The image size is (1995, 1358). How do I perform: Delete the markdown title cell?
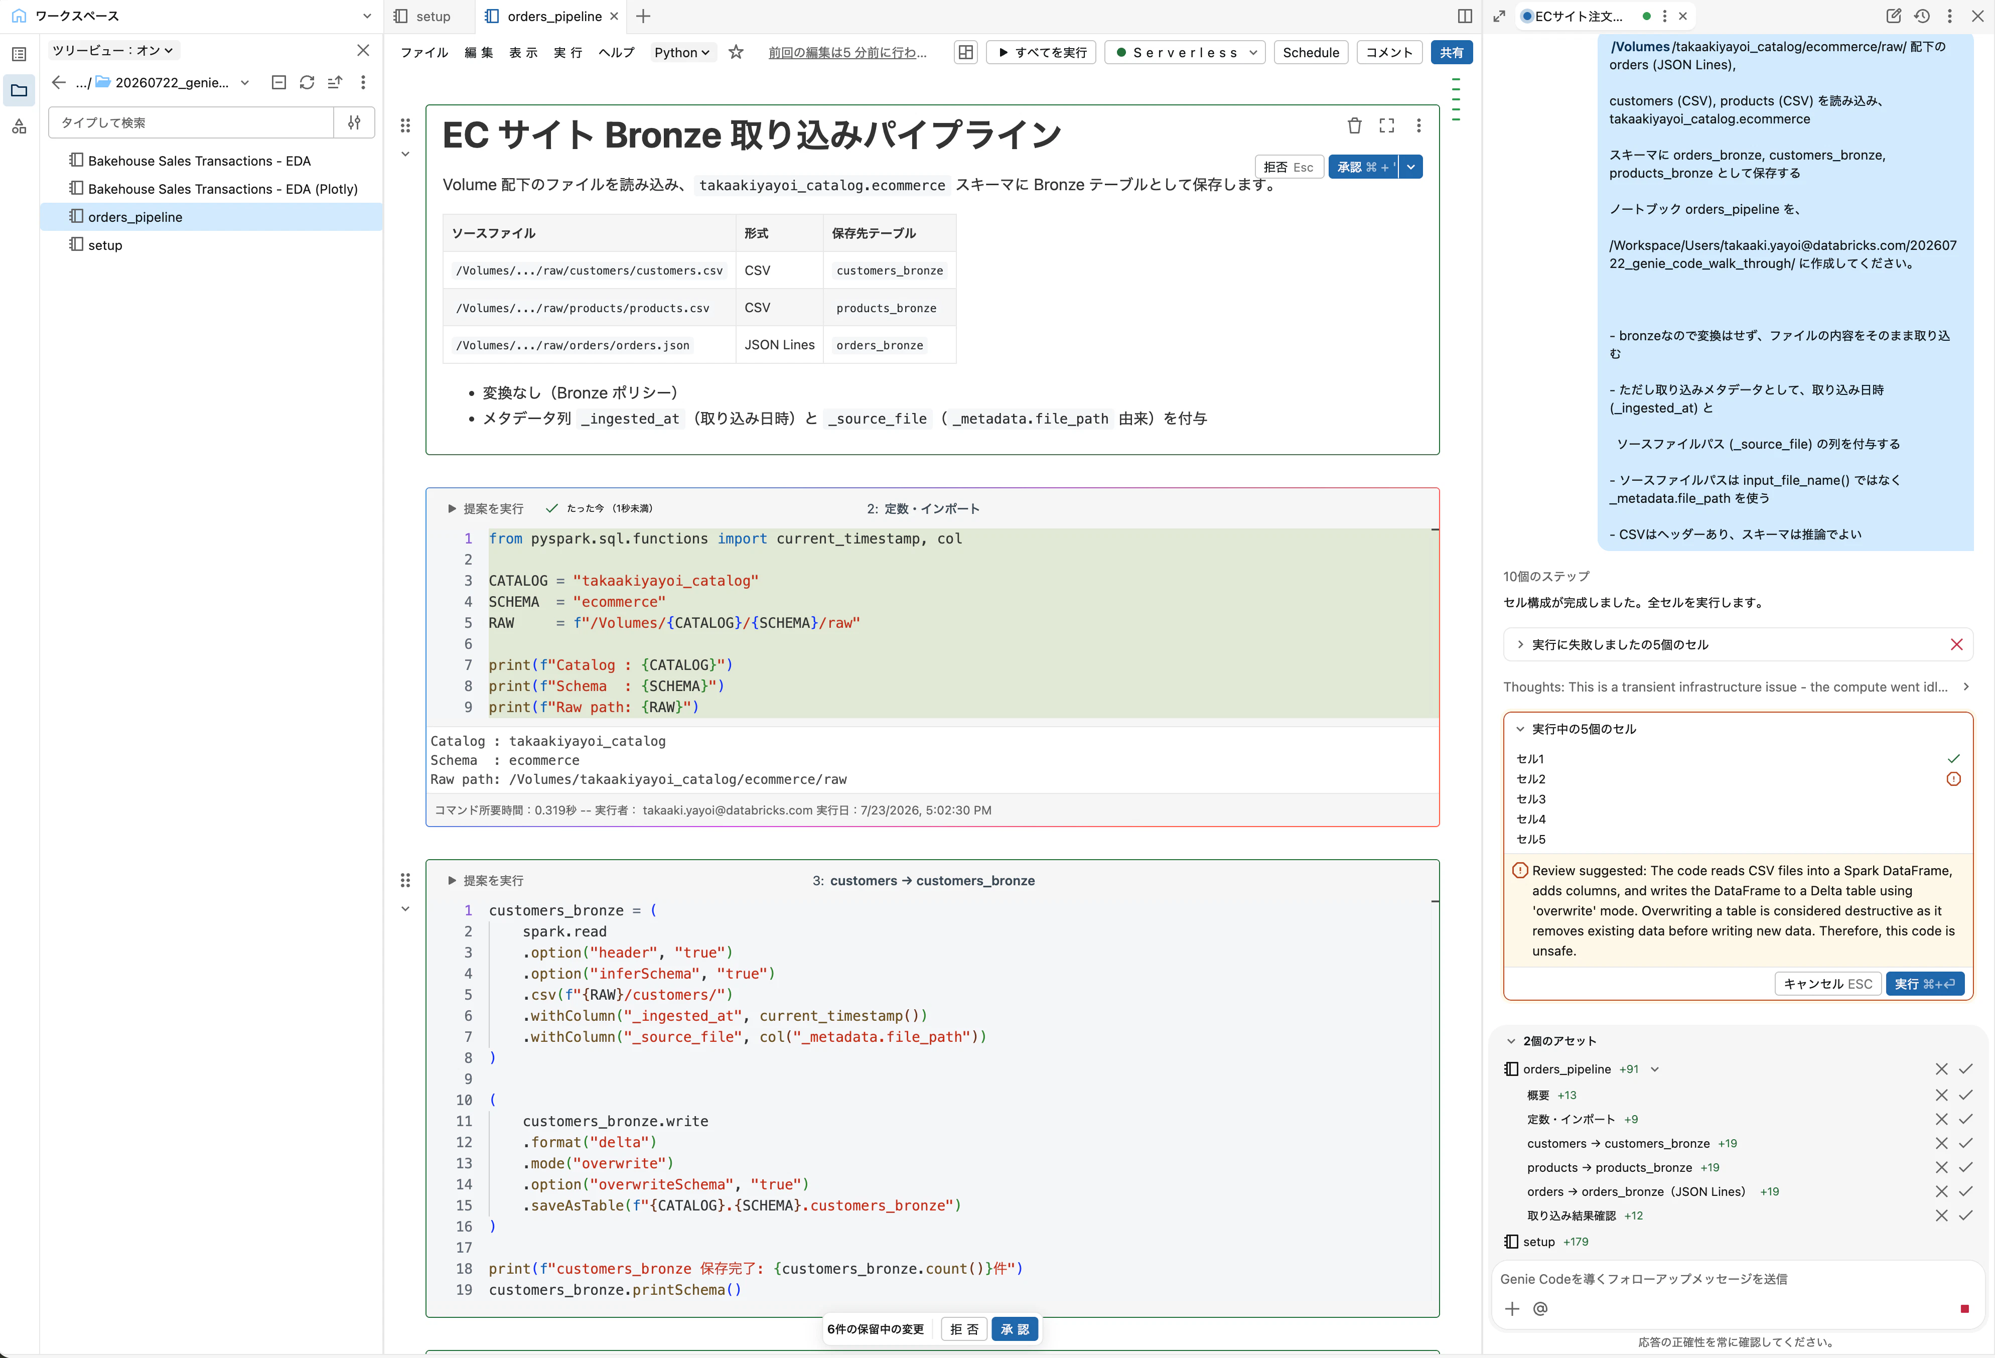(1355, 125)
